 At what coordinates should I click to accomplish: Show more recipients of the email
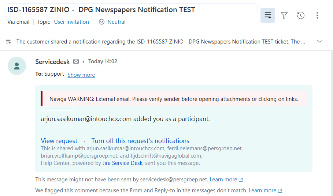[x=81, y=75]
